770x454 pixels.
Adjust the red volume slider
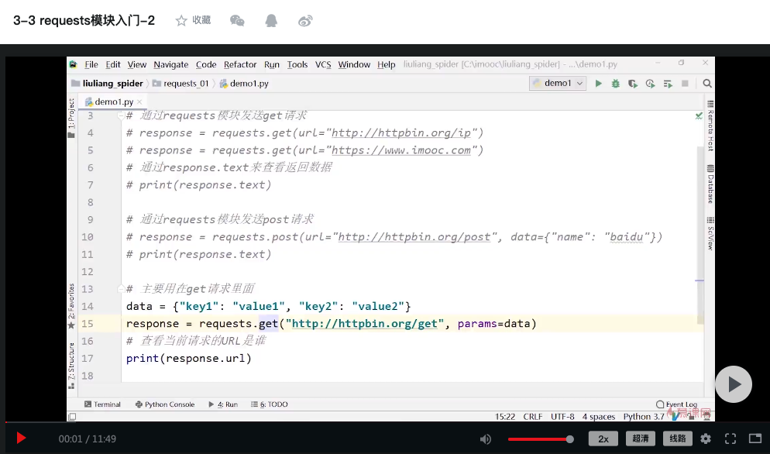[x=541, y=439]
